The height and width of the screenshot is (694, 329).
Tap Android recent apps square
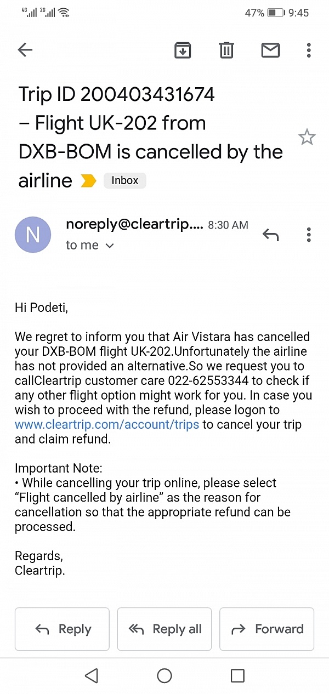coord(237,675)
